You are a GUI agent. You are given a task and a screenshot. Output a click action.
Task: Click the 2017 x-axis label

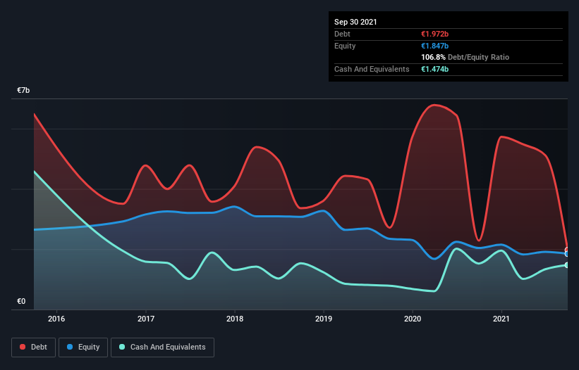coord(146,319)
